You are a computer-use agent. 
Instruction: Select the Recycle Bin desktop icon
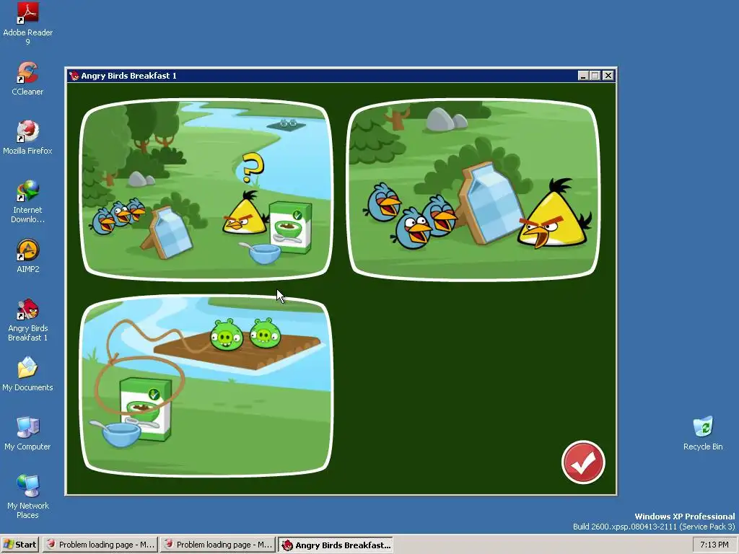[x=703, y=434]
